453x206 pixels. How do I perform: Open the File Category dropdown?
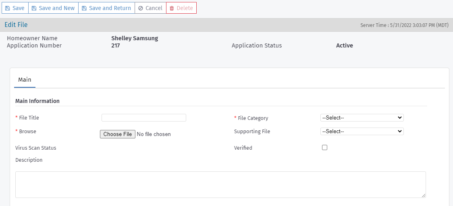(x=362, y=117)
